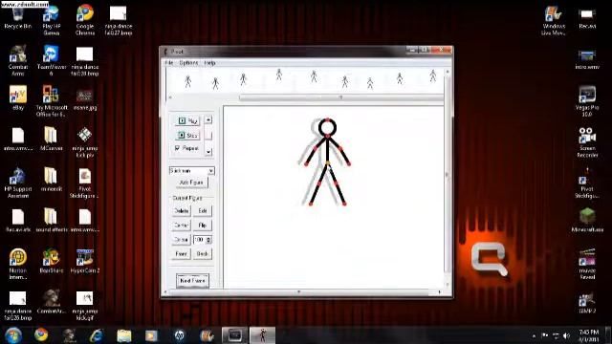Click the Windows Start button

click(13, 335)
